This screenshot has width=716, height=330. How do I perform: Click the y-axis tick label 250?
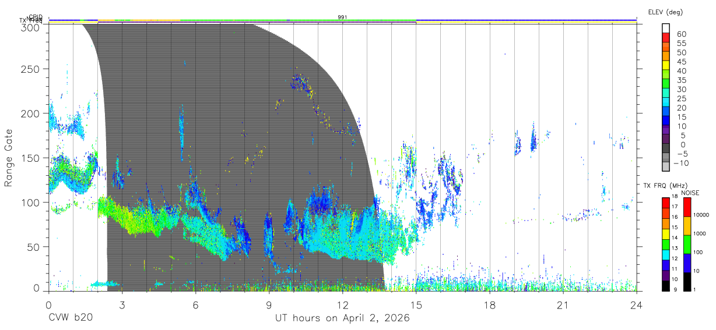(x=30, y=69)
